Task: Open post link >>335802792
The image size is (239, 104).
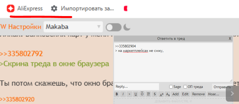Action: (21, 54)
